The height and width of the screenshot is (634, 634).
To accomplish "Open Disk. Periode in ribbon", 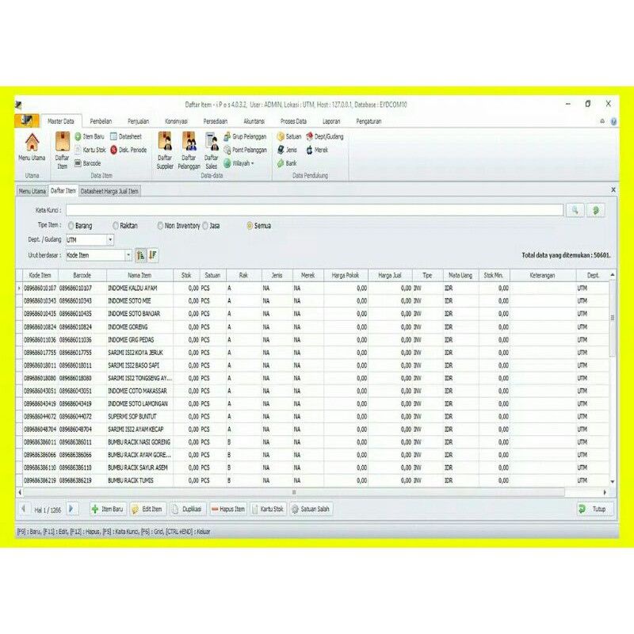I will click(128, 150).
